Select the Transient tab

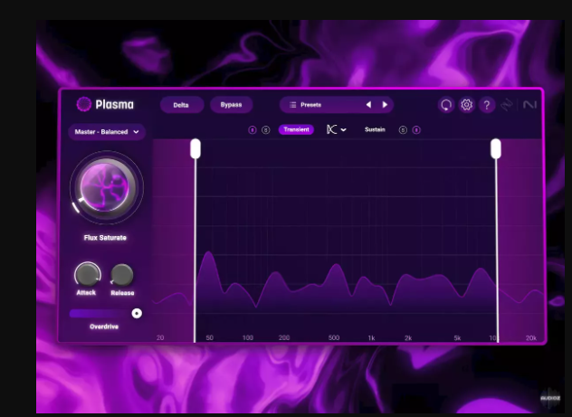pyautogui.click(x=296, y=130)
